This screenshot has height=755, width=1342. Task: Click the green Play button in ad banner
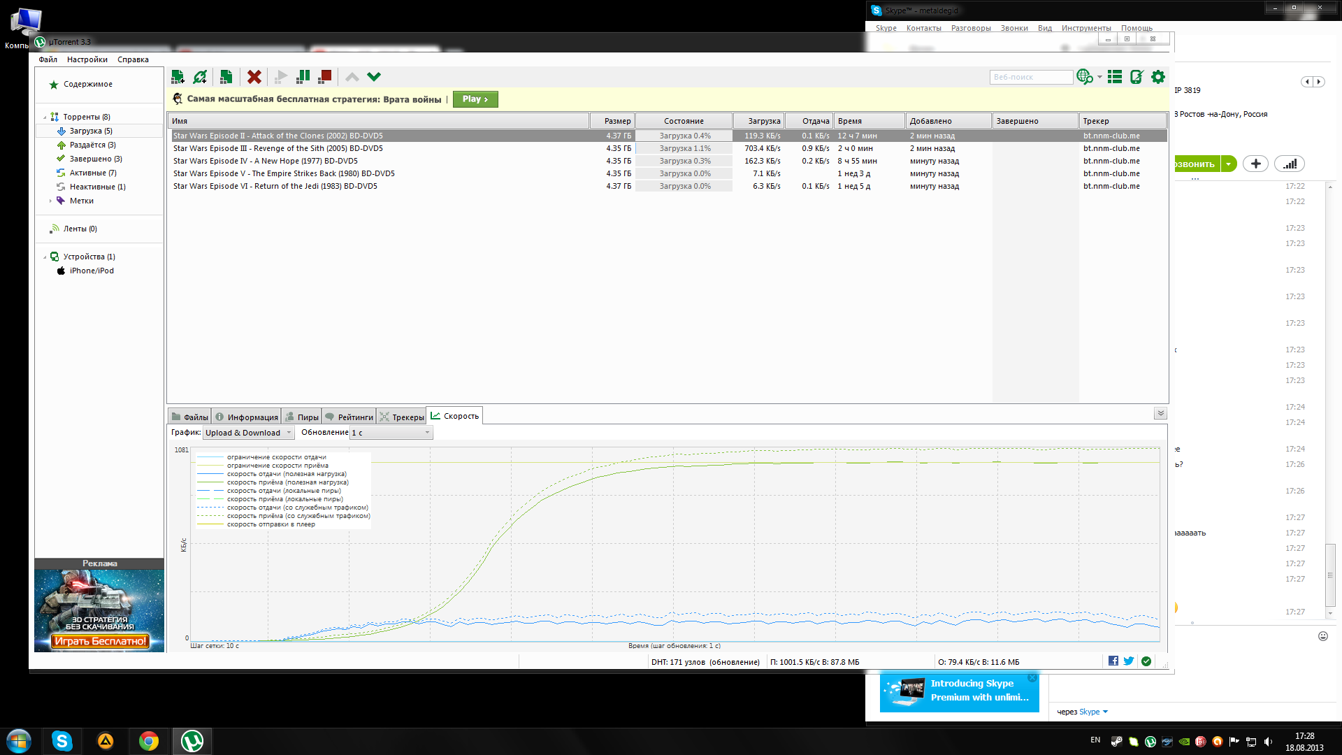tap(475, 99)
